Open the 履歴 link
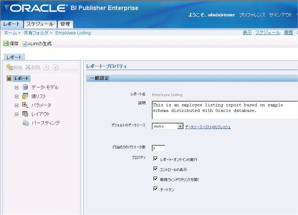This screenshot has height=215, width=298. (x=288, y=33)
